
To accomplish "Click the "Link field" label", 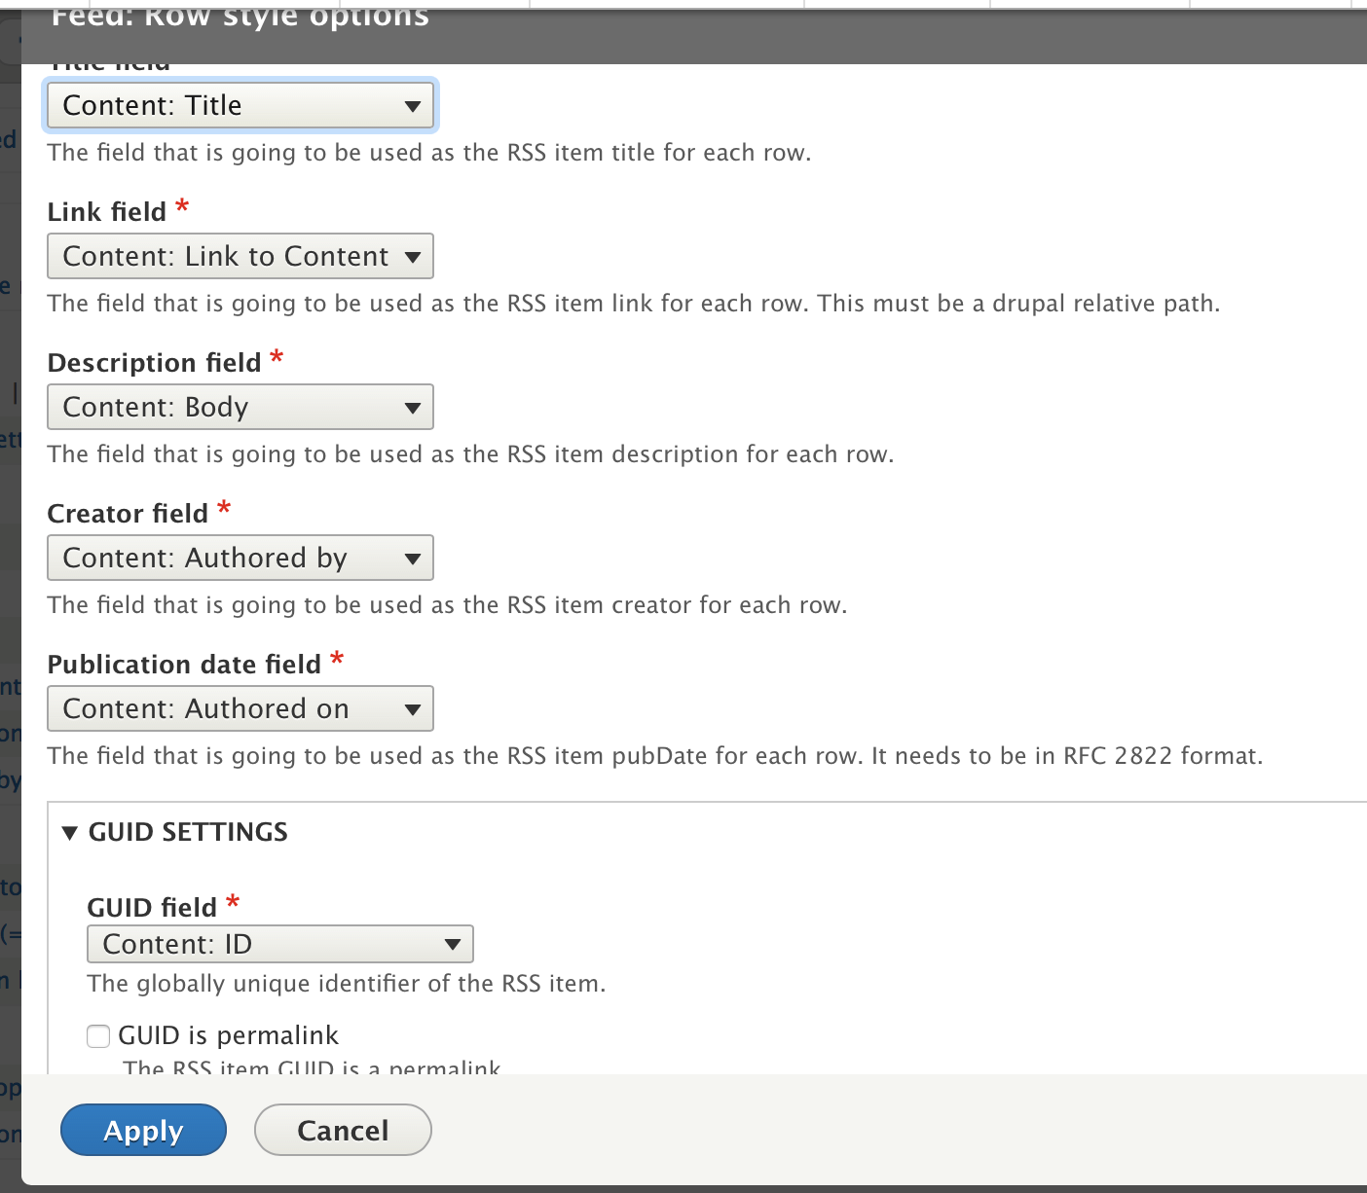I will [107, 212].
